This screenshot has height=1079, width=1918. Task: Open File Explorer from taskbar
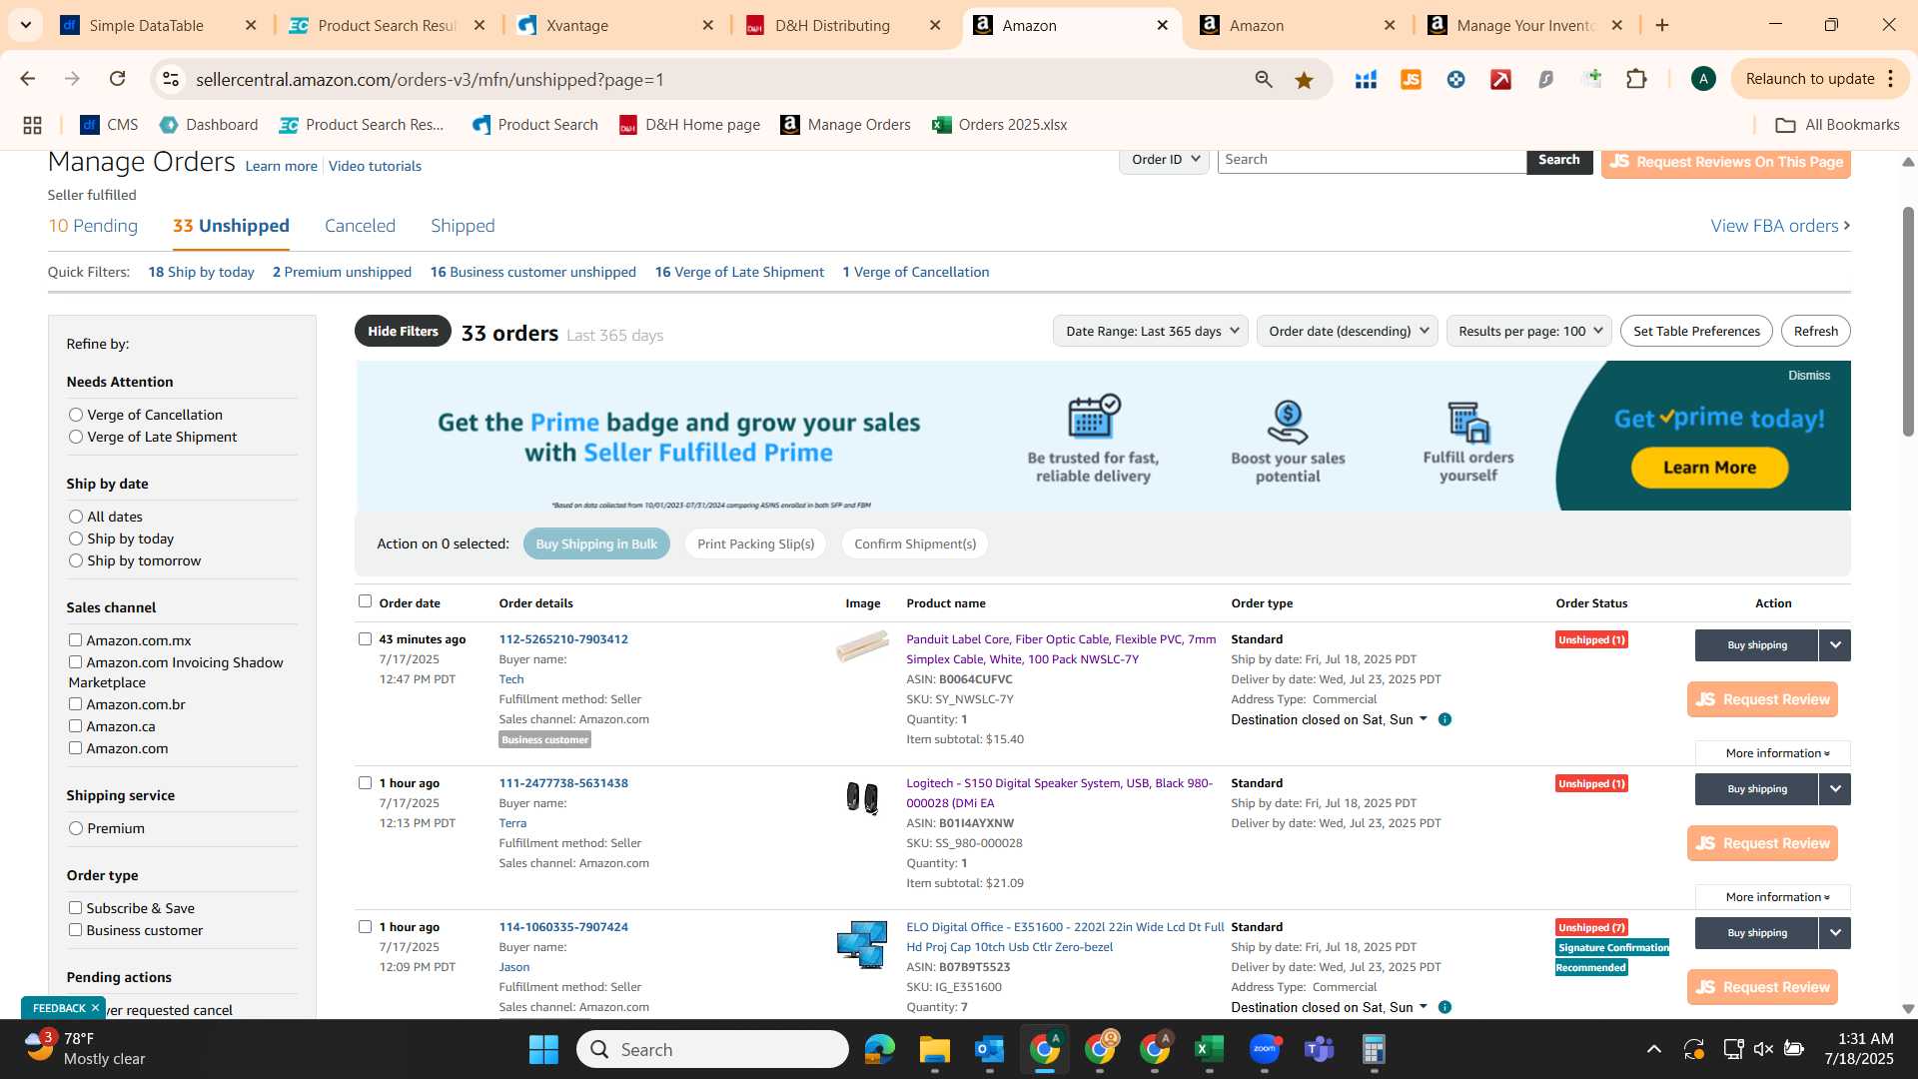(934, 1049)
